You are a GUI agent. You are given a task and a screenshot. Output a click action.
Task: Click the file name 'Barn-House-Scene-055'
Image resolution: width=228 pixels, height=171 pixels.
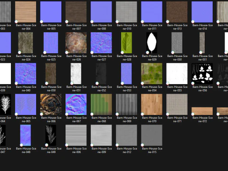[177, 89]
